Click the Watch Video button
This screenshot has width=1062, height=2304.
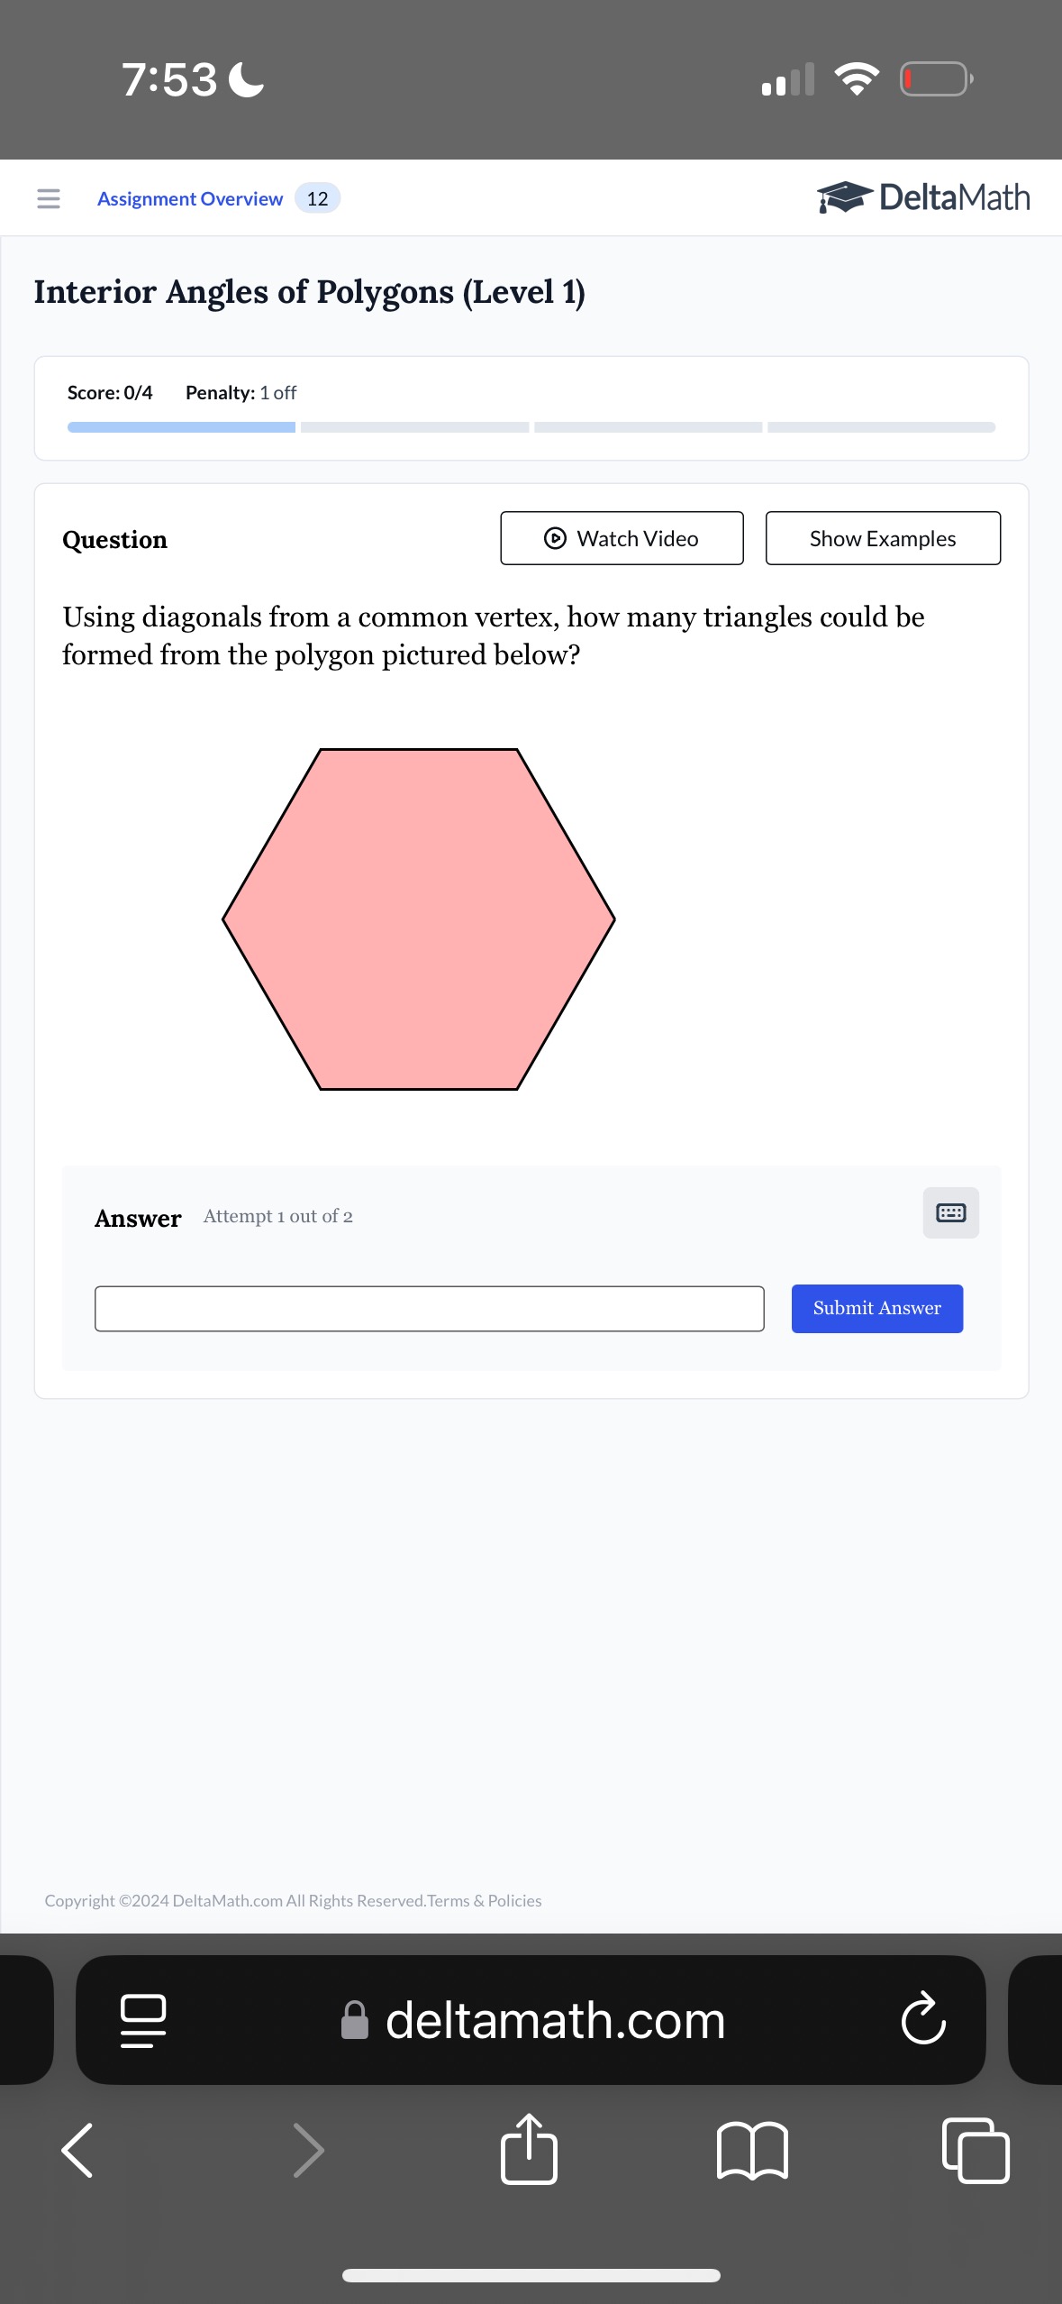pos(622,538)
